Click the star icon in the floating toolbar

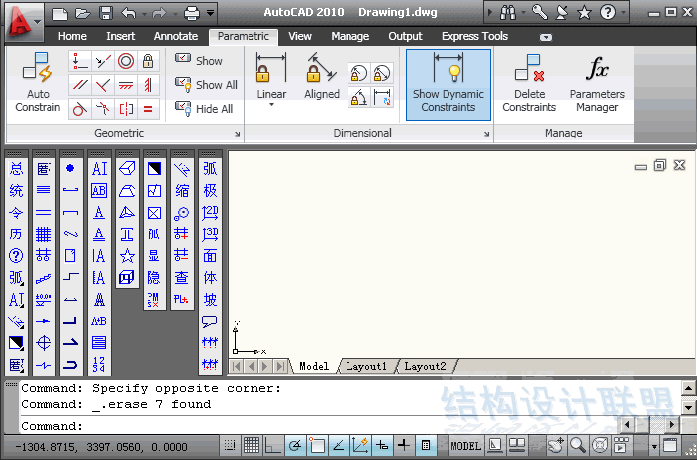coord(127,256)
